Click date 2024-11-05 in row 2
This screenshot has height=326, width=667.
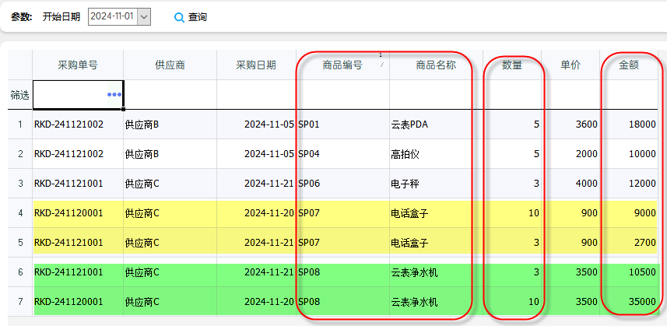pos(269,154)
